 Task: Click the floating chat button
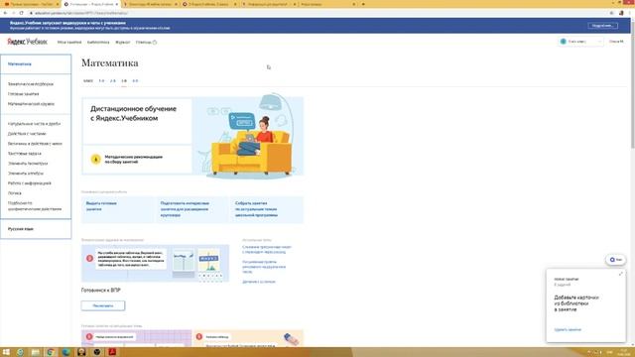(615, 260)
